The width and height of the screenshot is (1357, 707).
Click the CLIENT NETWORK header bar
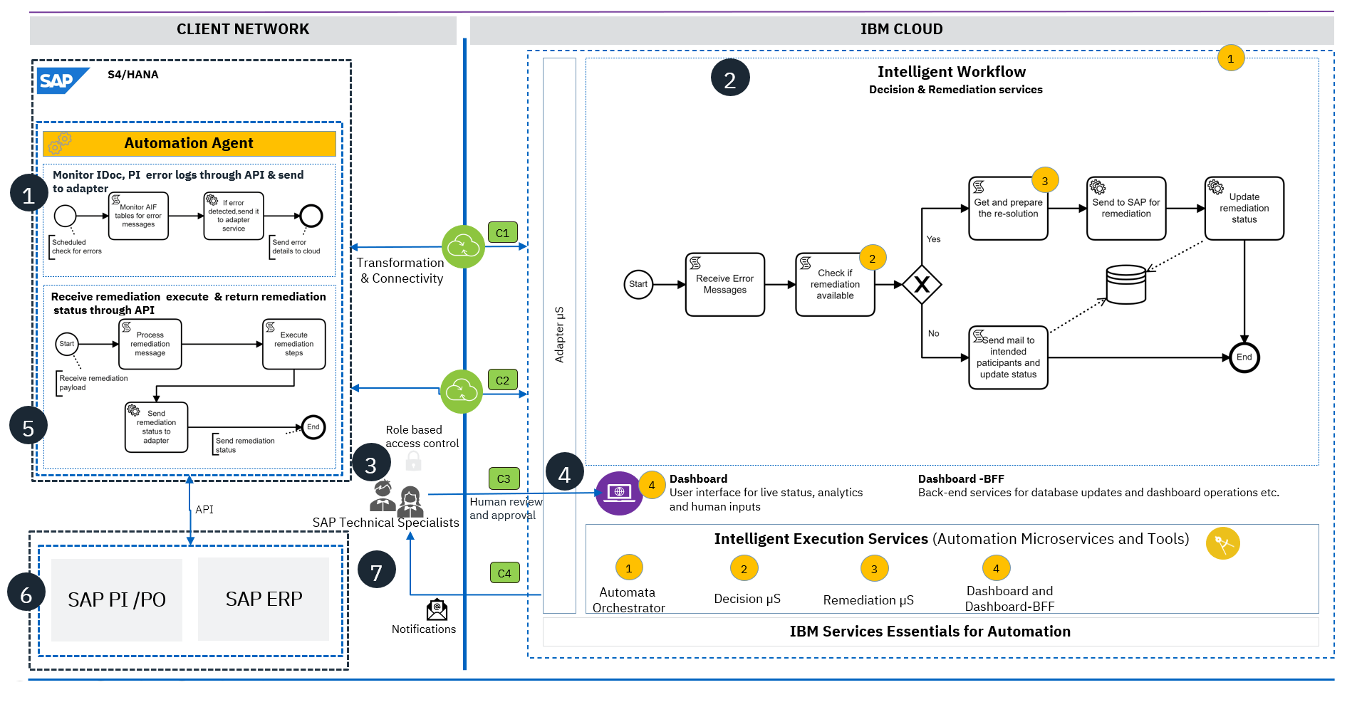pyautogui.click(x=243, y=29)
